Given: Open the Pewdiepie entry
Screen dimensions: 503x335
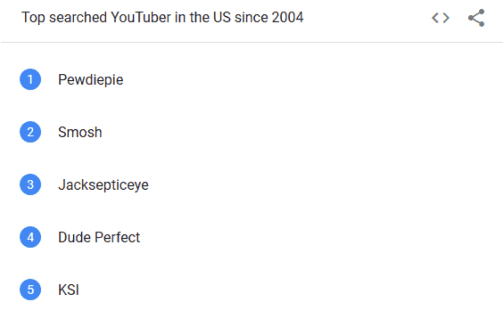Looking at the screenshot, I should (x=91, y=80).
